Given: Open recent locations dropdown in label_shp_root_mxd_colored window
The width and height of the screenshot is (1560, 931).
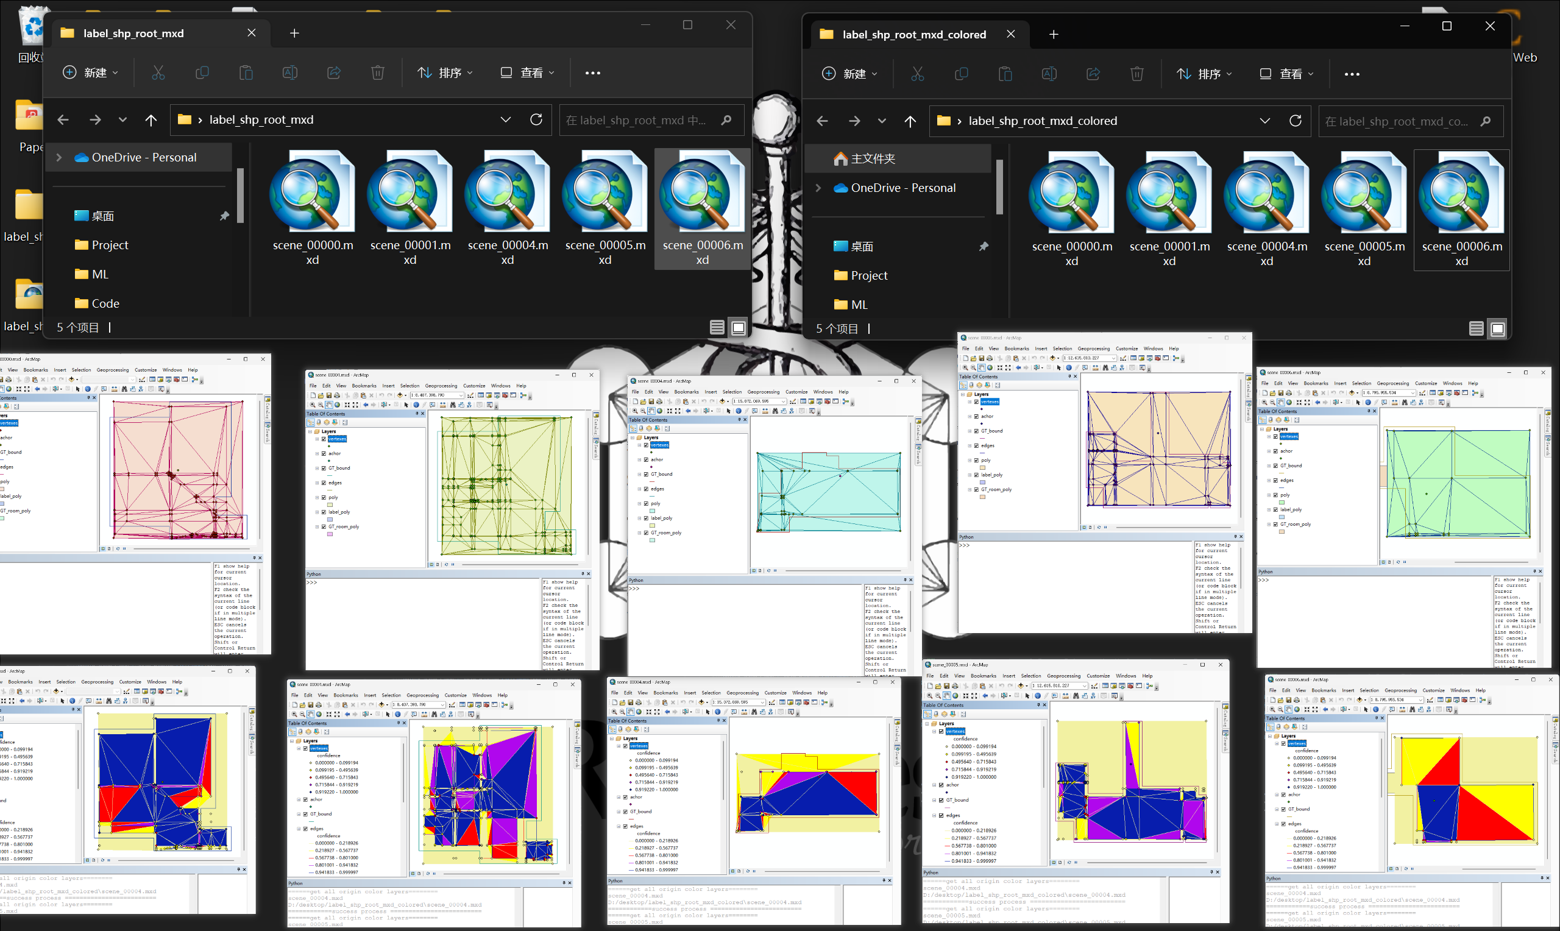Looking at the screenshot, I should [x=882, y=121].
